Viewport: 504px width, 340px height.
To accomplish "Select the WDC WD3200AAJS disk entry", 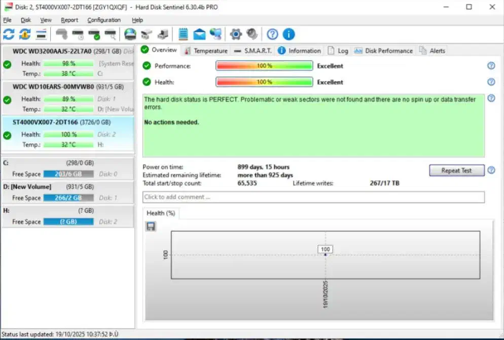I will 52,51.
